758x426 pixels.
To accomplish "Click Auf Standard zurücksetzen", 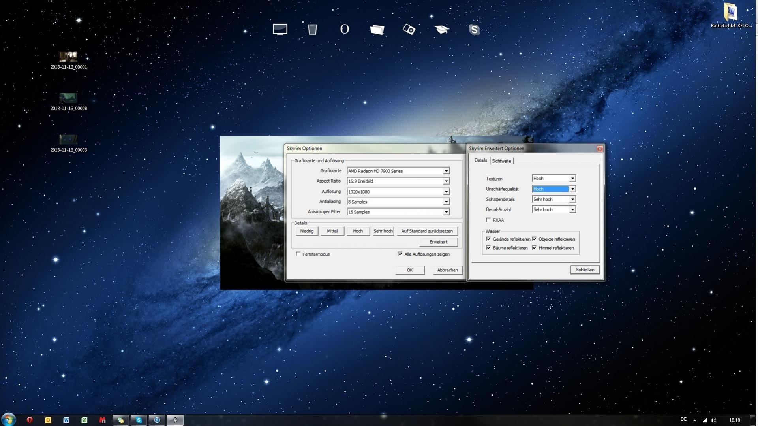I will 427,231.
